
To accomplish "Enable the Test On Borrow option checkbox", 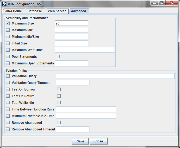I will point(8,89).
